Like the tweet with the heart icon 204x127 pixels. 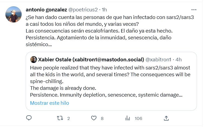94,118
